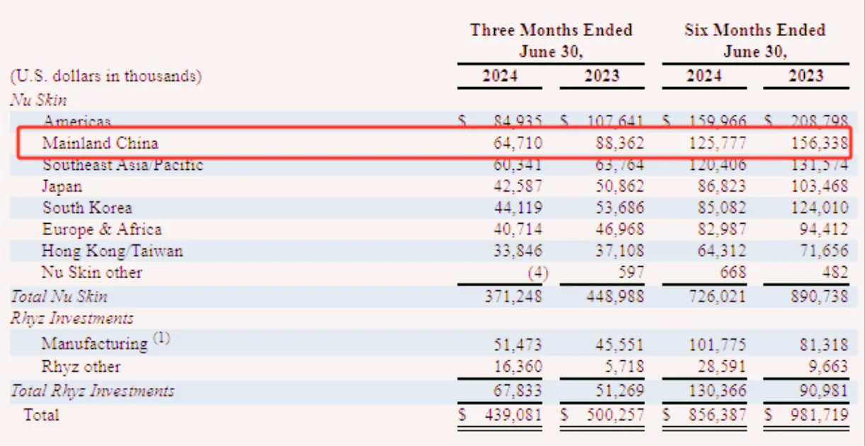Viewport: 865px width, 446px height.
Task: Click the Rhyz Investments section heading
Action: (72, 319)
